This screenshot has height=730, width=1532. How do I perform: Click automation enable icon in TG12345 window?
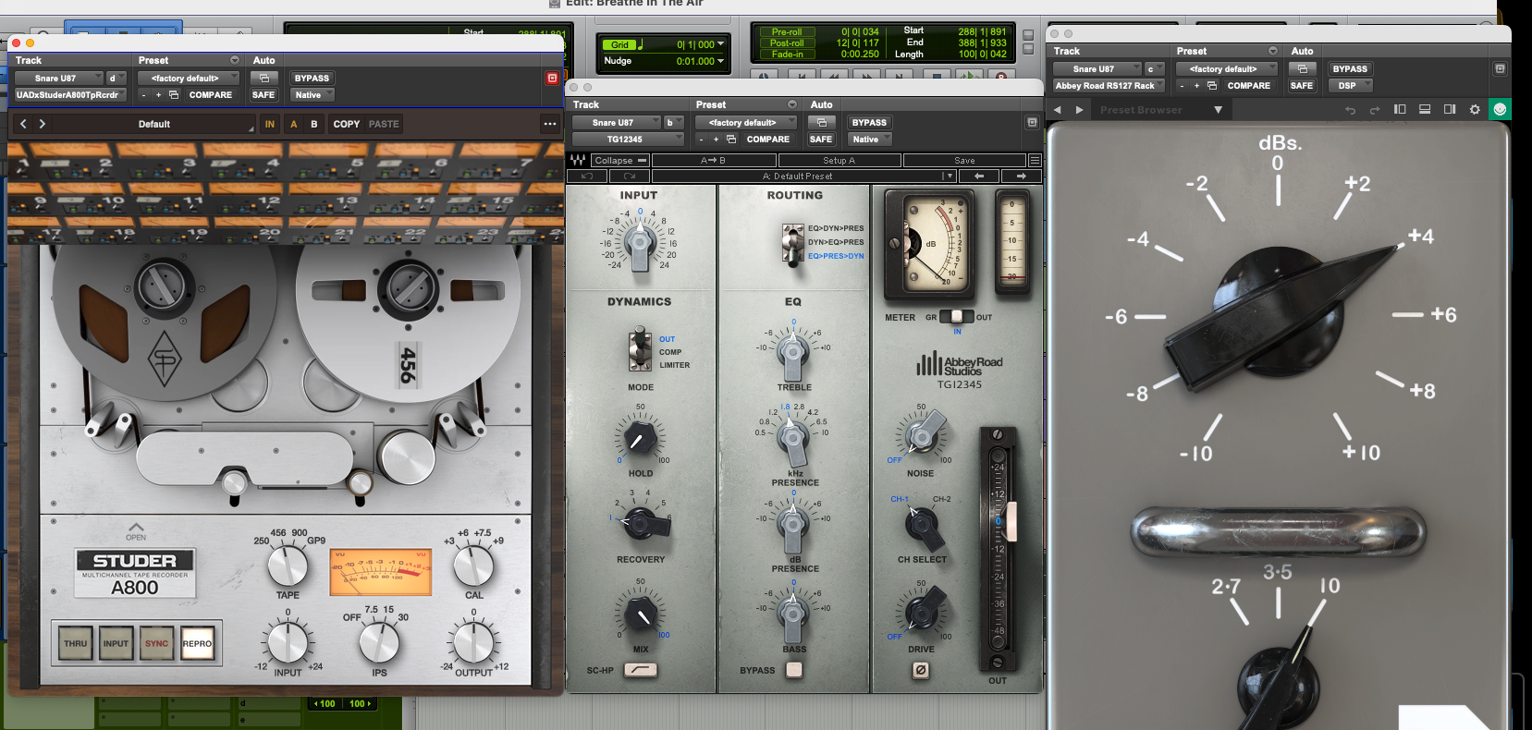click(x=821, y=123)
